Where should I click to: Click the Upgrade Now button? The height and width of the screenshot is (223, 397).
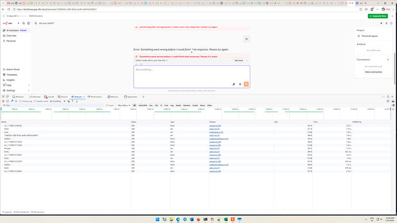(378, 16)
